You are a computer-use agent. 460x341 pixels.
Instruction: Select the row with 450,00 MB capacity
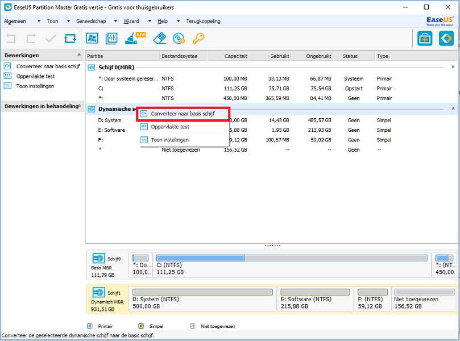coord(271,98)
